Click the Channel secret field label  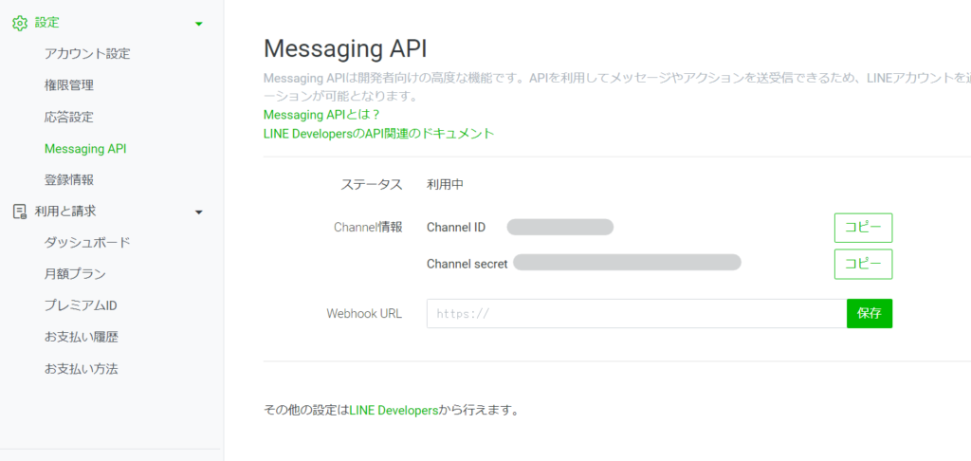click(x=467, y=264)
